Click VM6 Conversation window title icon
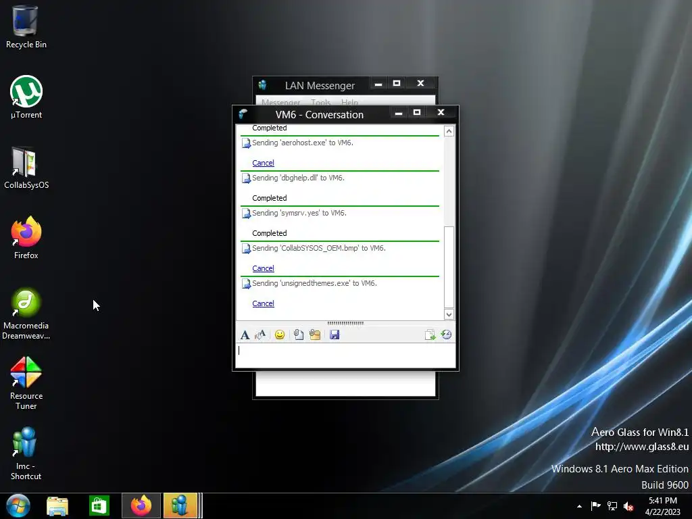 (x=243, y=114)
